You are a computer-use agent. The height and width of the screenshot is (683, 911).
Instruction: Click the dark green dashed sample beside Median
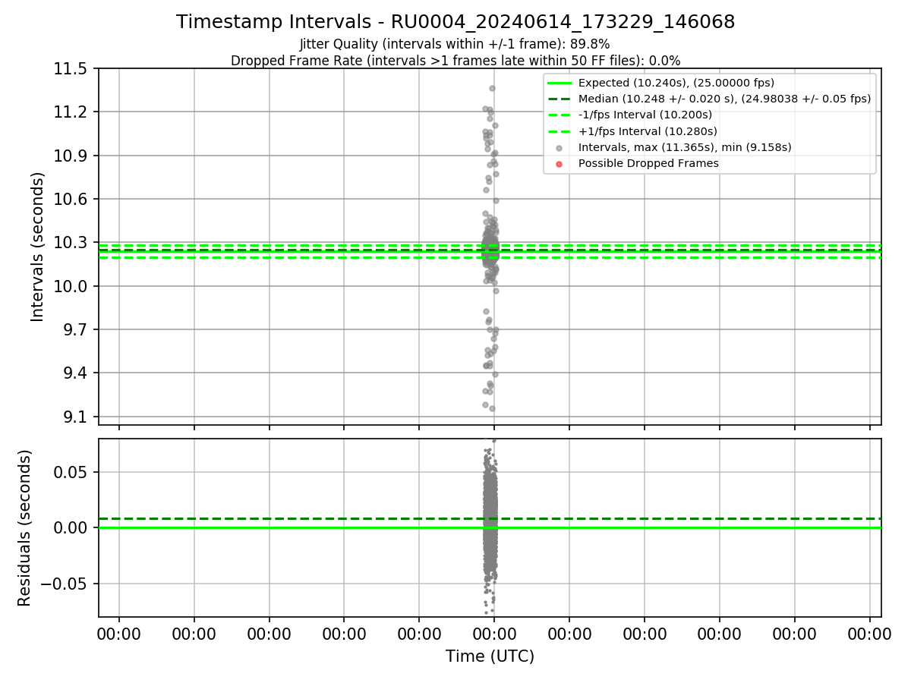tap(559, 99)
